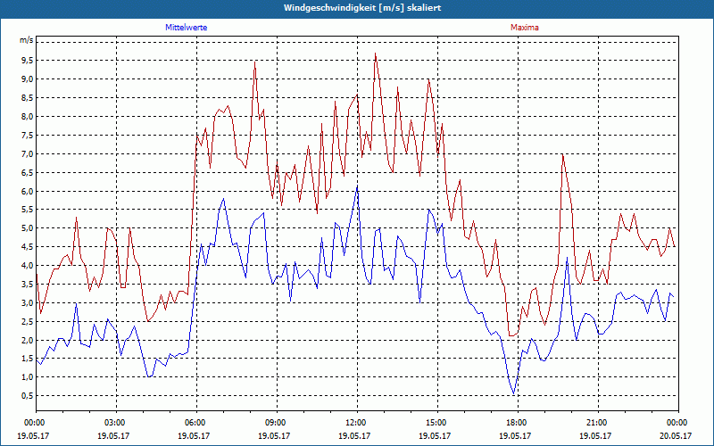The image size is (714, 446).
Task: Click the red Maxima peak near 12:40
Action: (375, 54)
